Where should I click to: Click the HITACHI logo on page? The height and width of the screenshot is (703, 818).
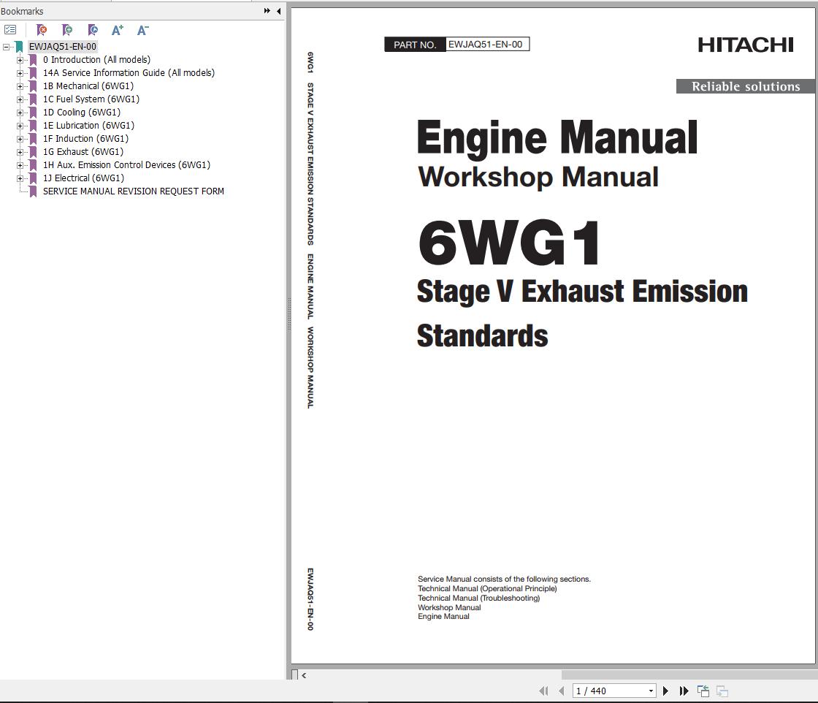pyautogui.click(x=746, y=45)
